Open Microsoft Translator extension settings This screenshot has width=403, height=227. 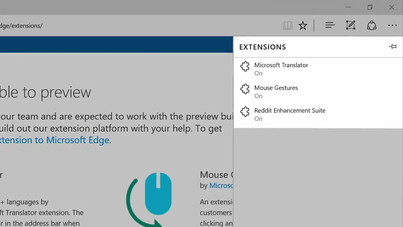(318, 69)
